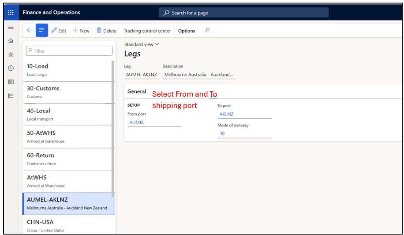Create a new leg with New
Screen dimensions: 404x235
(x=81, y=31)
